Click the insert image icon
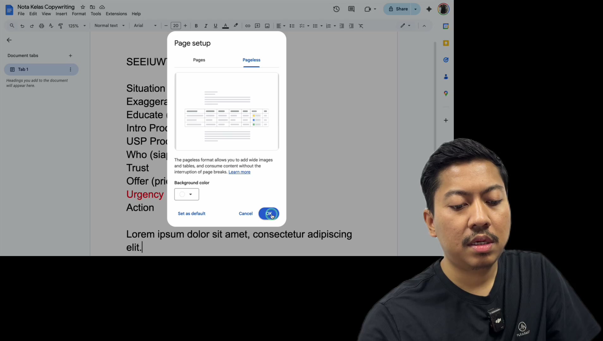Viewport: 603px width, 341px height. click(x=267, y=26)
